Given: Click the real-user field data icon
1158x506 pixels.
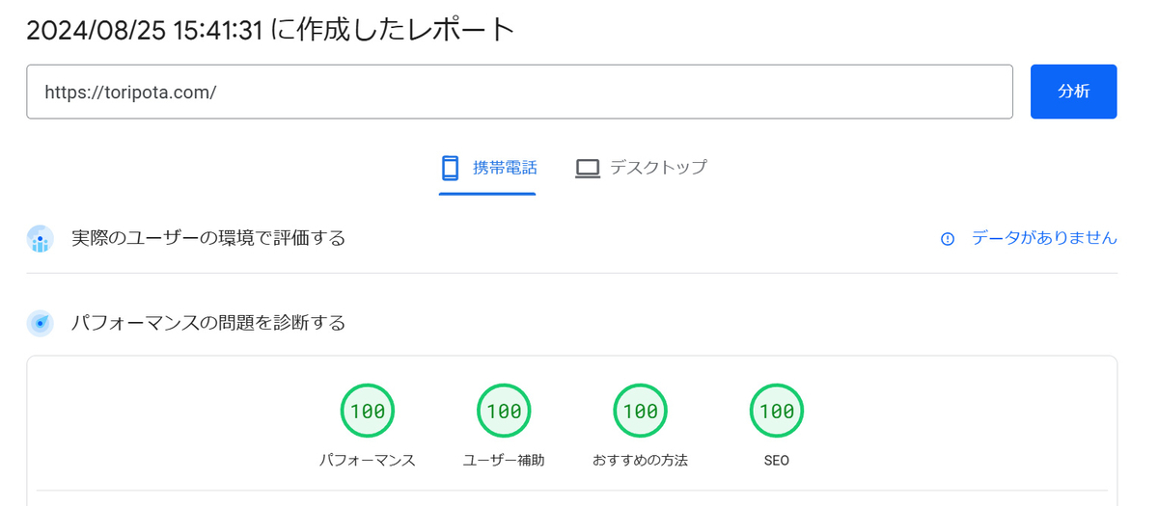Looking at the screenshot, I should (x=40, y=238).
